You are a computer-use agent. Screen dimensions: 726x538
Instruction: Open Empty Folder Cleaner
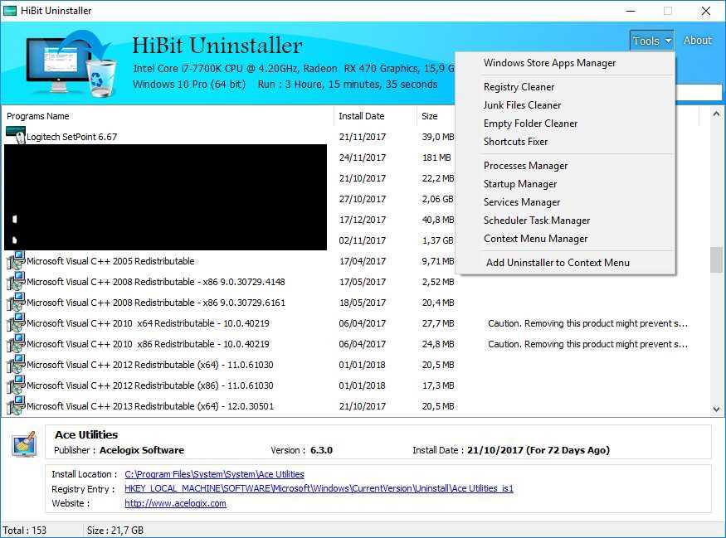(x=531, y=124)
